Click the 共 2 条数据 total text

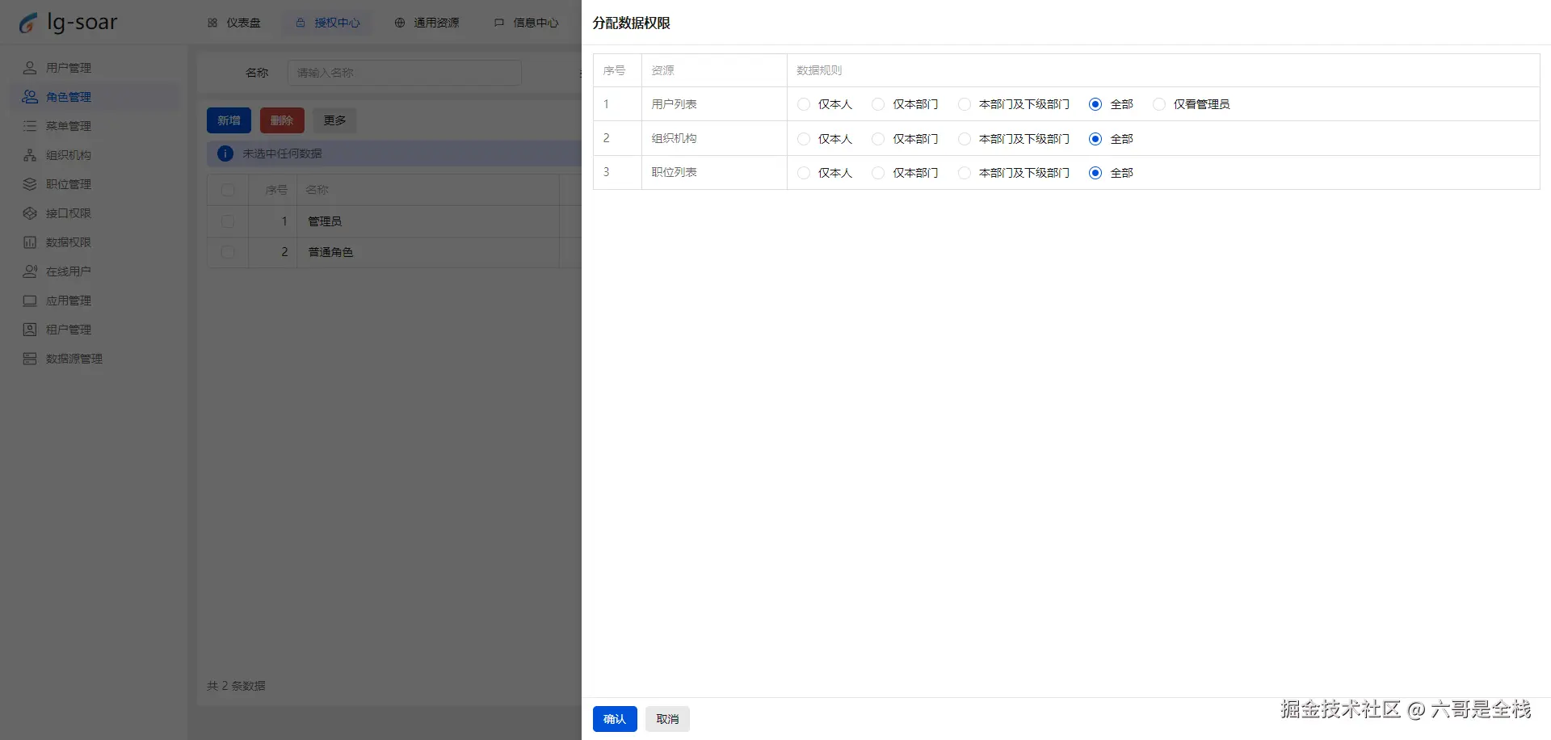(236, 686)
